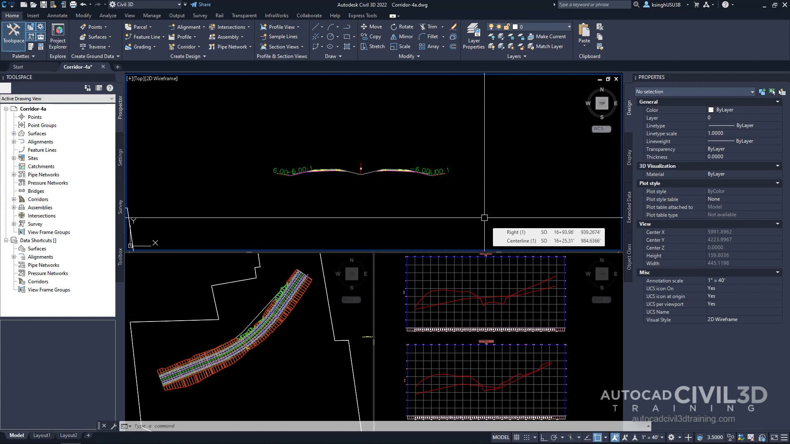Switch to the Layout1 tab
The width and height of the screenshot is (790, 444).
pos(42,435)
